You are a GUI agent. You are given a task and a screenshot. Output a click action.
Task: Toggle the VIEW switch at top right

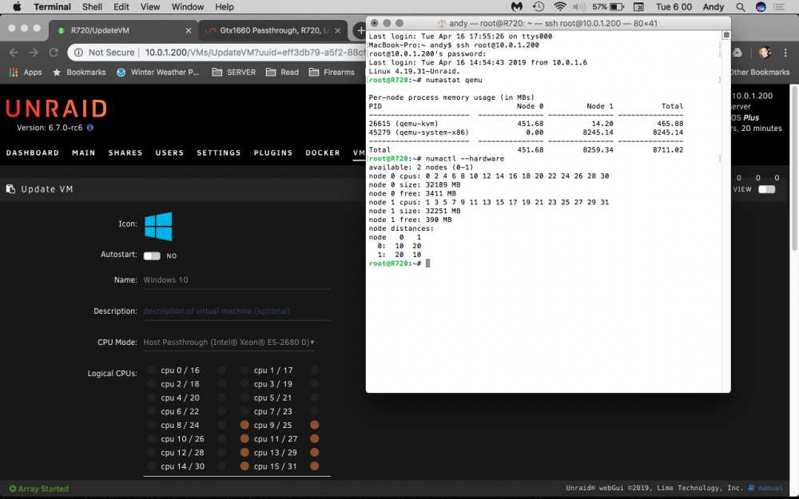point(766,189)
